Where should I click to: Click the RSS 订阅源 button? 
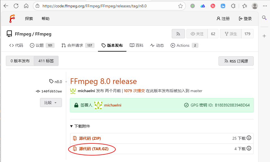[x=236, y=61]
